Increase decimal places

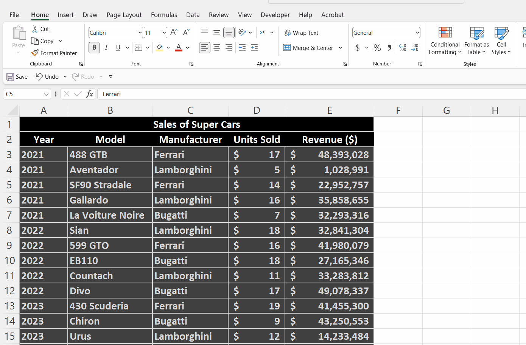tap(402, 48)
